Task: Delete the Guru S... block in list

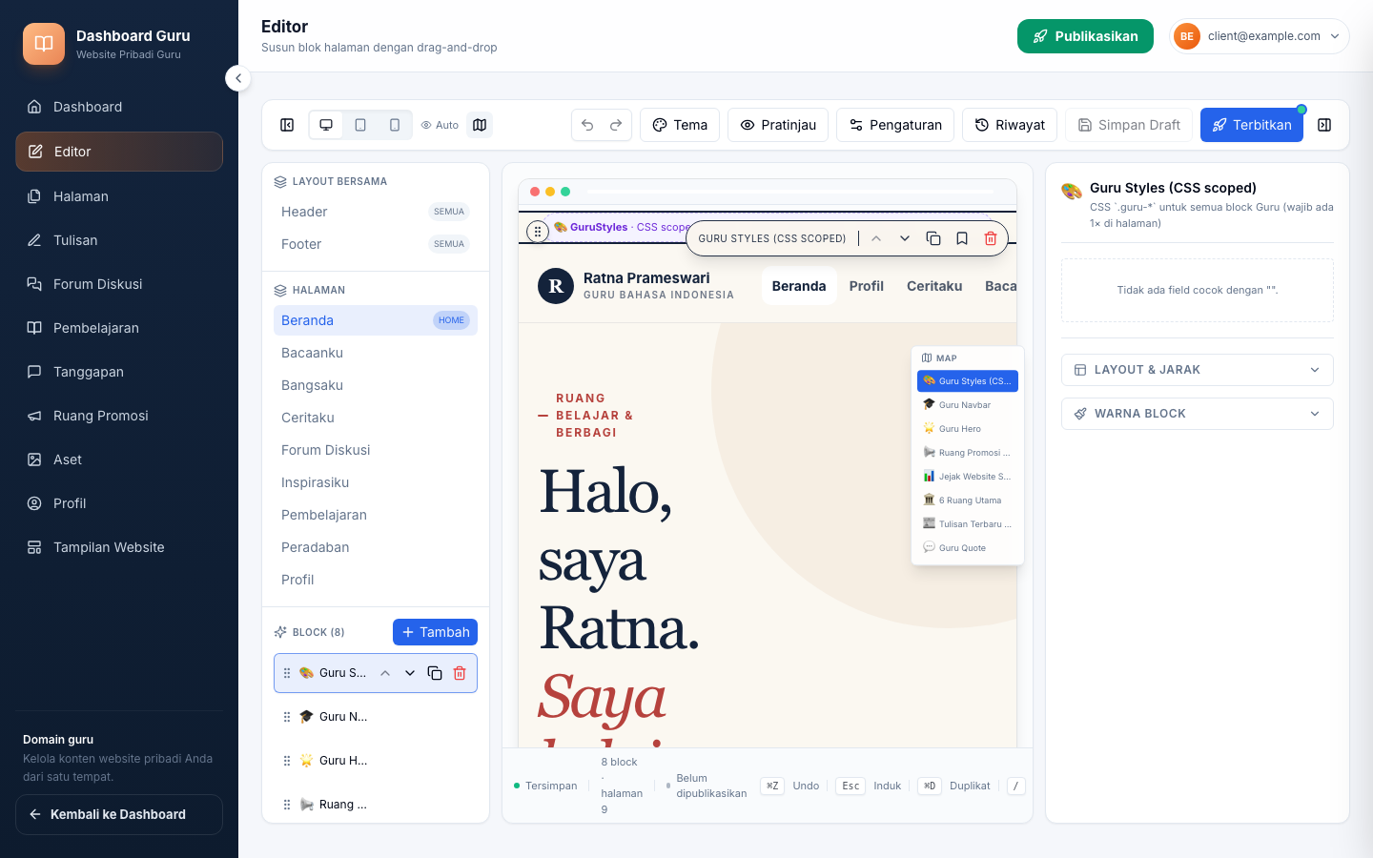Action: (x=460, y=673)
